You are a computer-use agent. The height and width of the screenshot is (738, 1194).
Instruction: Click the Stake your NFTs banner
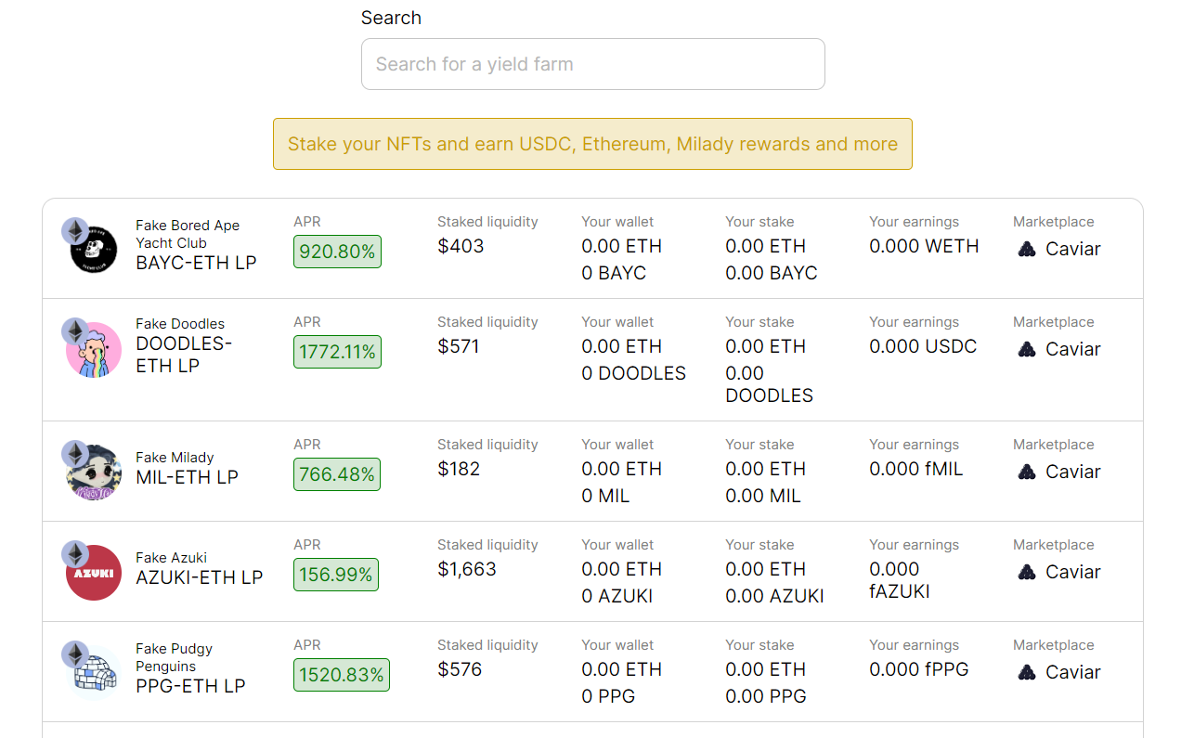click(592, 144)
